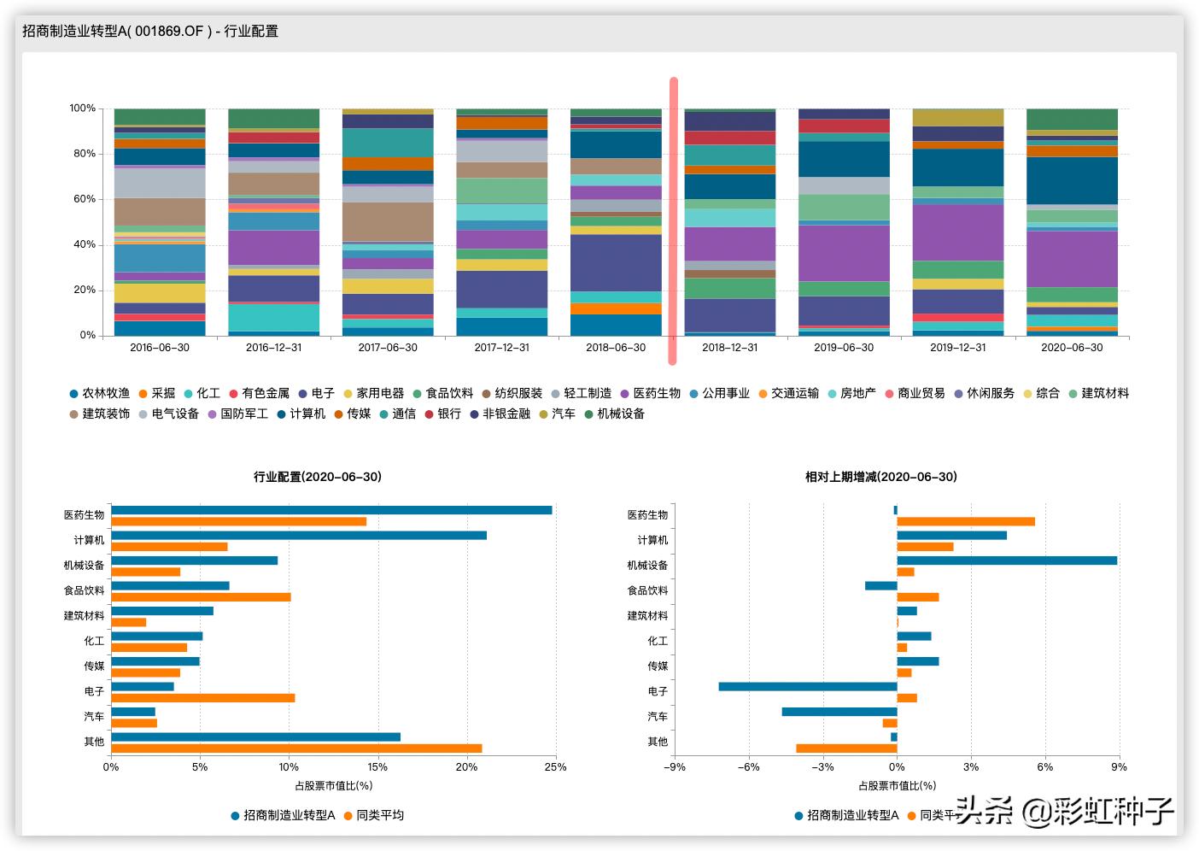Image resolution: width=1199 pixels, height=851 pixels.
Task: Toggle the 房地产 legend entry
Action: pos(851,393)
